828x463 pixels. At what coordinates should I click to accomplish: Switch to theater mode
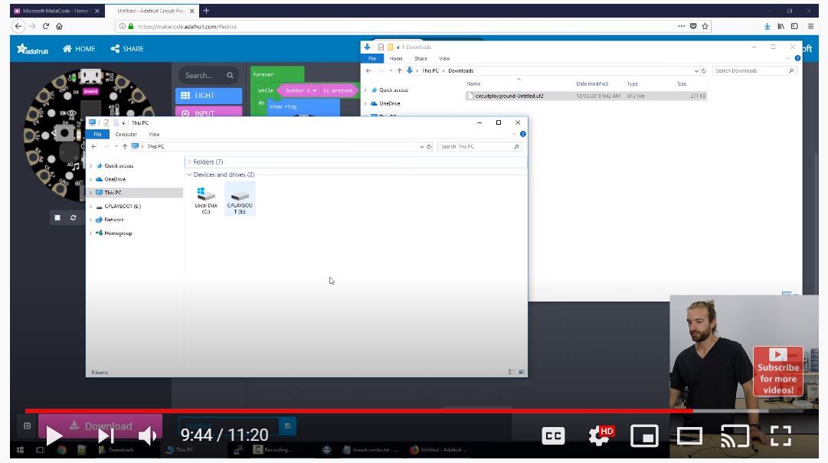tap(689, 436)
